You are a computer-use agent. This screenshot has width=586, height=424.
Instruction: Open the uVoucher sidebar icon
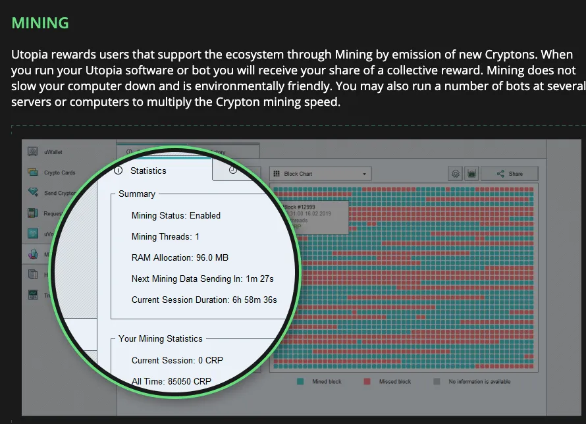tap(33, 234)
